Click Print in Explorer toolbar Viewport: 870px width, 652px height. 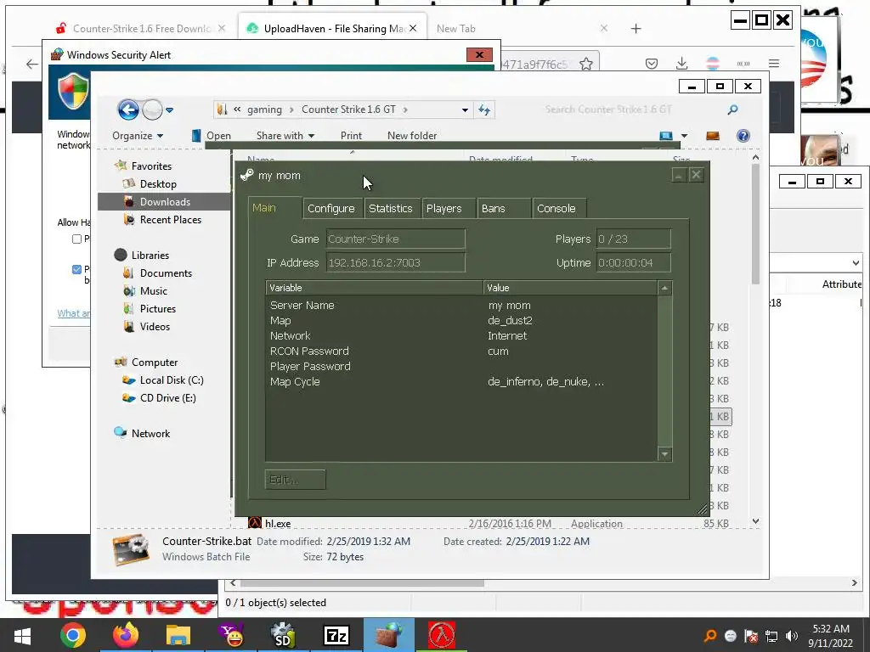351,136
